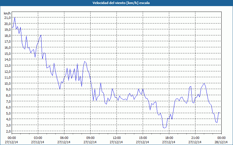Click the 27/12/14 date under 12:00
Screen dimensions: 233x145
116,142
